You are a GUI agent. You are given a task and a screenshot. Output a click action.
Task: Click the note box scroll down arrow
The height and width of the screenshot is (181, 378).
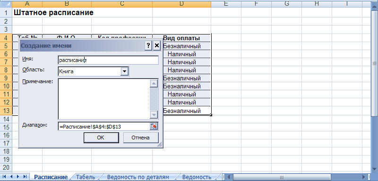pyautogui.click(x=154, y=114)
